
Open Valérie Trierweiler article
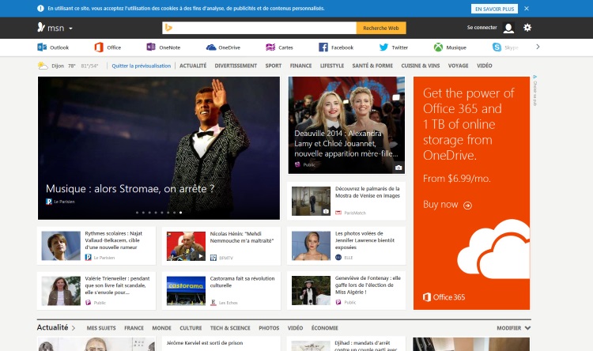coord(96,290)
